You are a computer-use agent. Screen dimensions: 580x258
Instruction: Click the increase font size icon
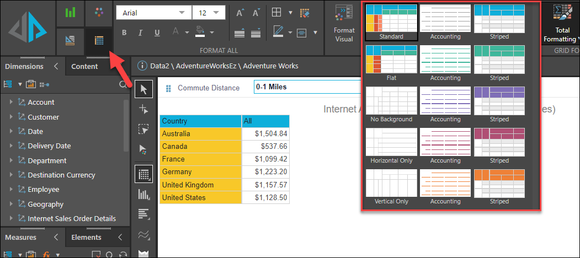click(240, 13)
